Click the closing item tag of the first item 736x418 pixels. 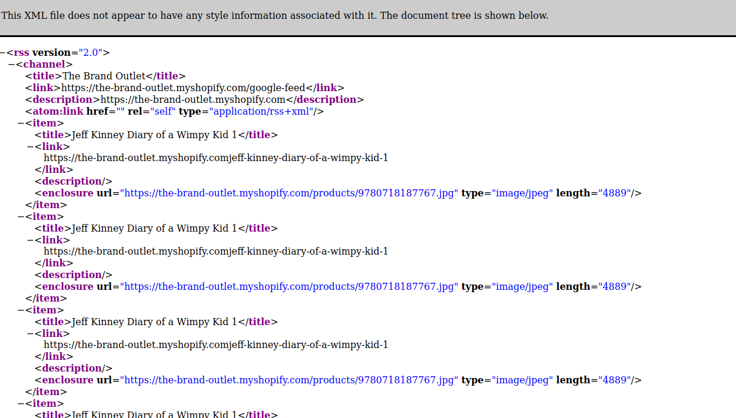(x=46, y=205)
